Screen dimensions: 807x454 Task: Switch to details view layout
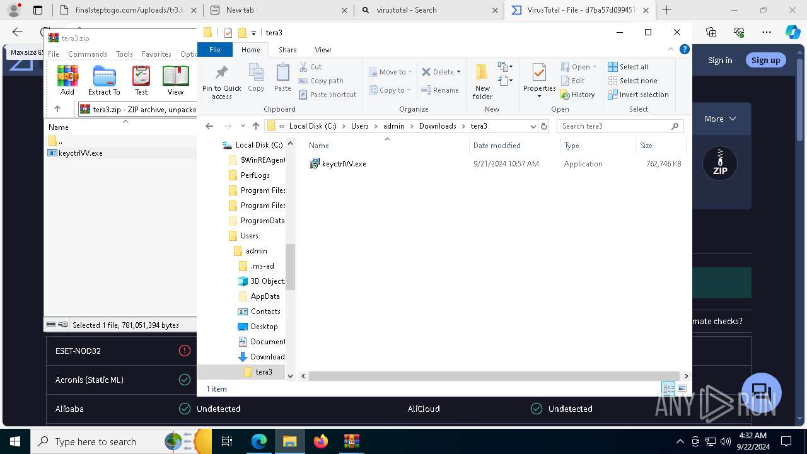(x=668, y=388)
